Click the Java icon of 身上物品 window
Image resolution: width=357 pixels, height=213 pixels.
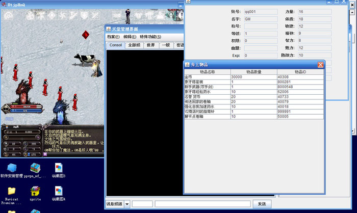187,65
